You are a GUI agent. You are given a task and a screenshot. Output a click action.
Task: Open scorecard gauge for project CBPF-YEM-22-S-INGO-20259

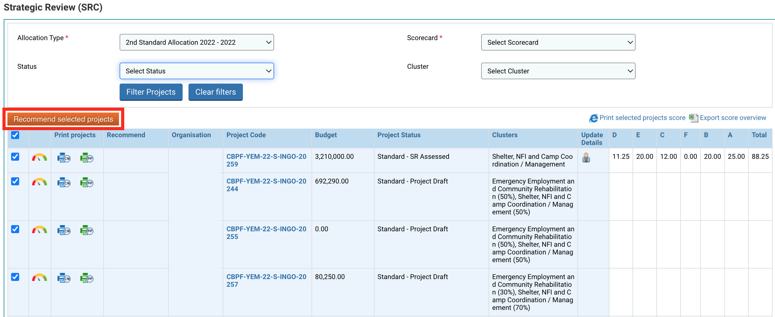40,158
